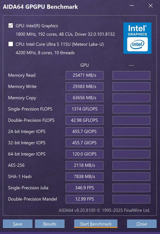Viewport: 160px width, 234px height.
Task: Close the window using title bar X
Action: pos(151,6)
